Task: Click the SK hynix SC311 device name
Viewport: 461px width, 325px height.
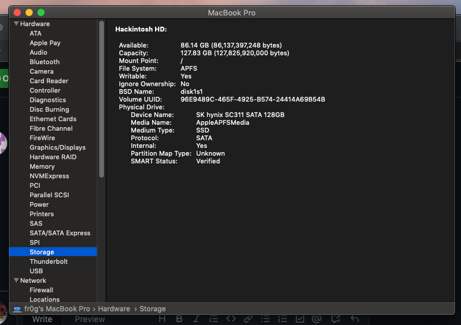Action: click(x=240, y=115)
